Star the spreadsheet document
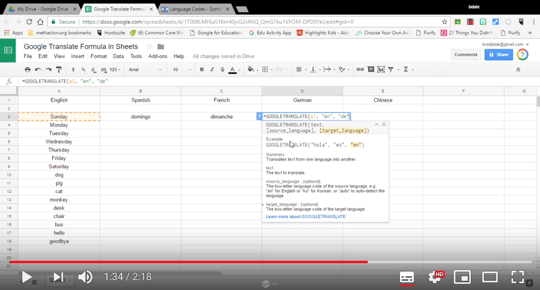Viewport: 540px width, 290px height. pyautogui.click(x=149, y=46)
